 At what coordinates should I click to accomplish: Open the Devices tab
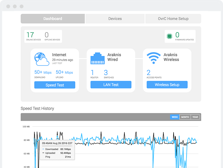click(x=115, y=19)
